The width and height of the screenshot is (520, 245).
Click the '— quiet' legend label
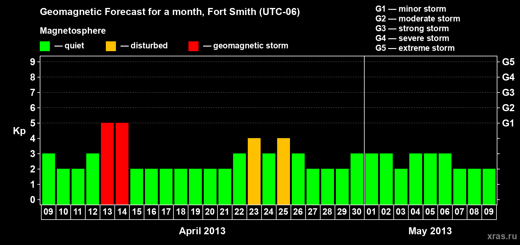click(69, 46)
